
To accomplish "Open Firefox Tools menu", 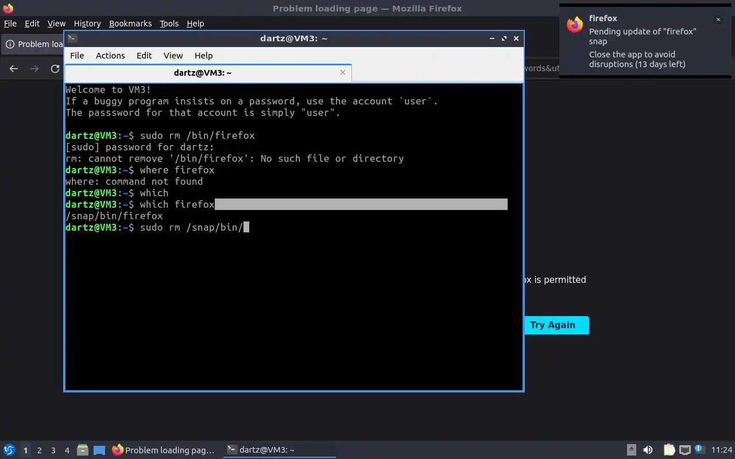I will (169, 24).
